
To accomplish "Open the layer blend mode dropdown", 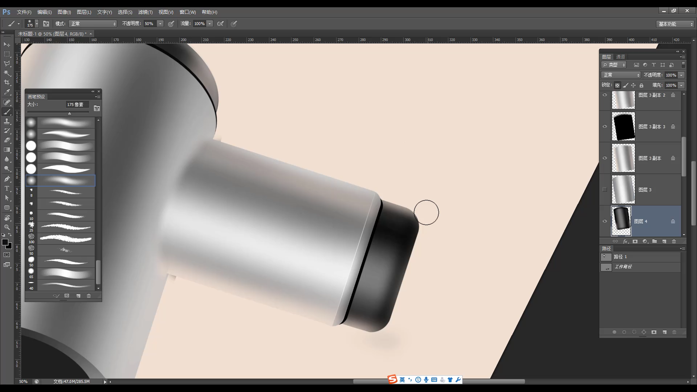I will (x=621, y=75).
